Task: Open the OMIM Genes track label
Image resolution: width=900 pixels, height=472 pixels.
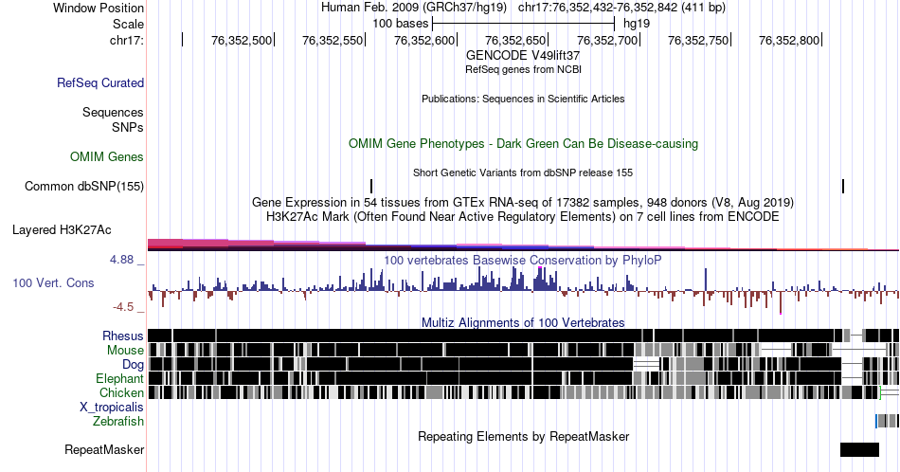Action: coord(107,156)
